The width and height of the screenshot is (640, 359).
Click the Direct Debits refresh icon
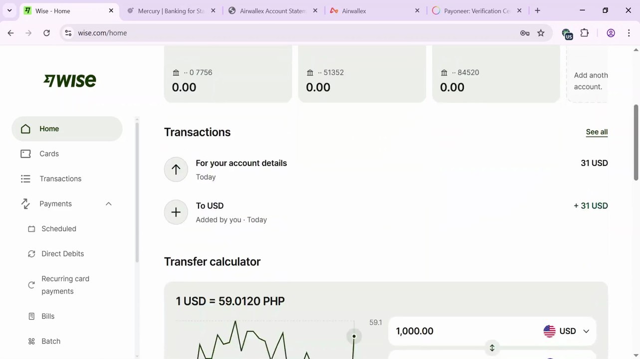pyautogui.click(x=31, y=254)
